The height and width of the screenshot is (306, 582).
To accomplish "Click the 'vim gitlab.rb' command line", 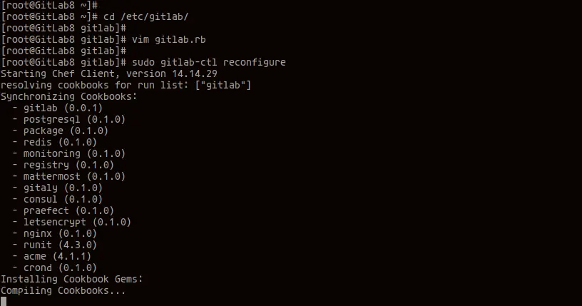I will point(103,40).
